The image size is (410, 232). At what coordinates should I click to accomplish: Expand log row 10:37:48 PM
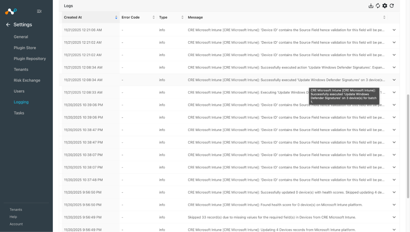pos(394,180)
